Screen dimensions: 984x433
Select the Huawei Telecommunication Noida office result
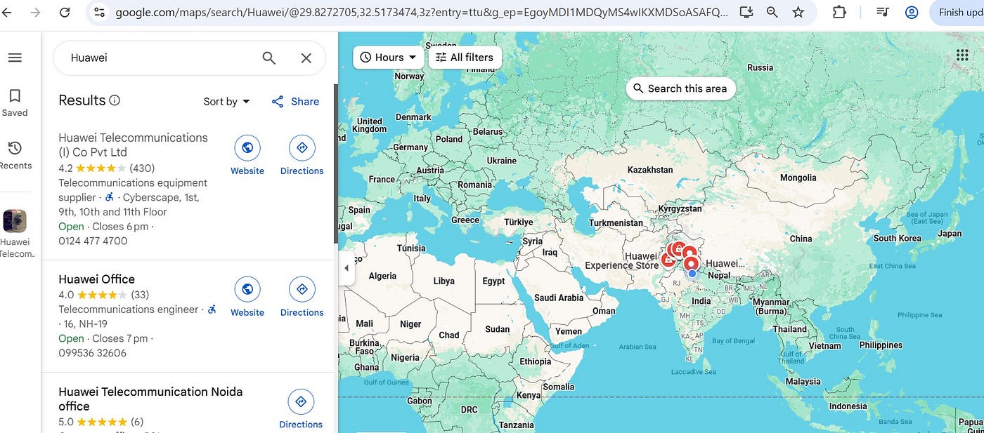150,399
